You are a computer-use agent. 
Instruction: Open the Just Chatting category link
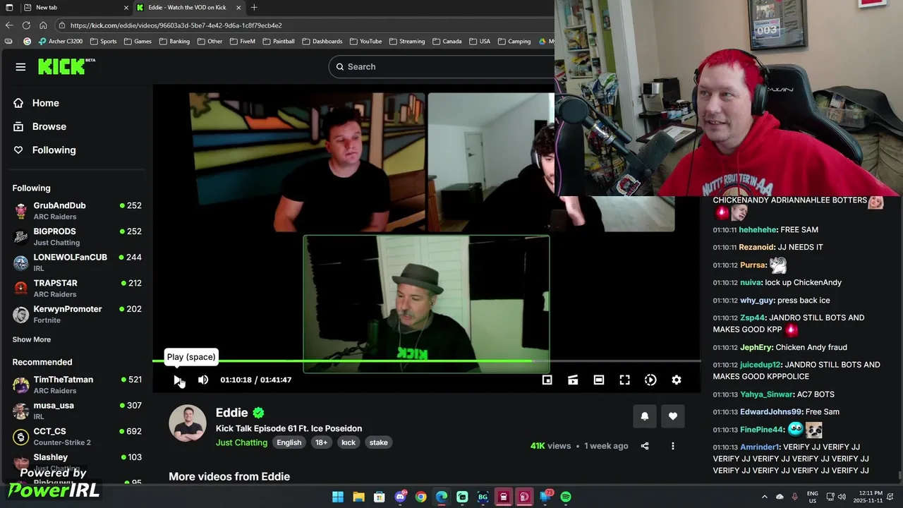241,442
